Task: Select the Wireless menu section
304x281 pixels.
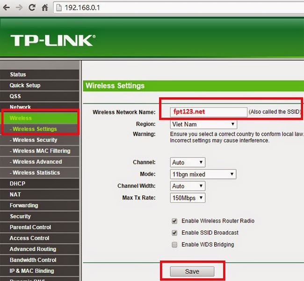Action: 40,118
